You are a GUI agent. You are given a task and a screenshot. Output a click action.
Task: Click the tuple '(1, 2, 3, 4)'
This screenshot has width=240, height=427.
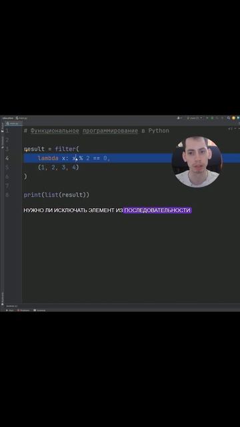pyautogui.click(x=58, y=167)
